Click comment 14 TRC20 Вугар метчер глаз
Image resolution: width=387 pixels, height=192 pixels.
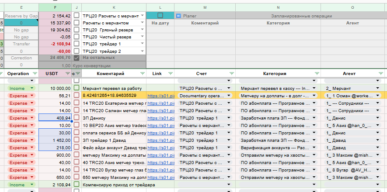coord(114,170)
